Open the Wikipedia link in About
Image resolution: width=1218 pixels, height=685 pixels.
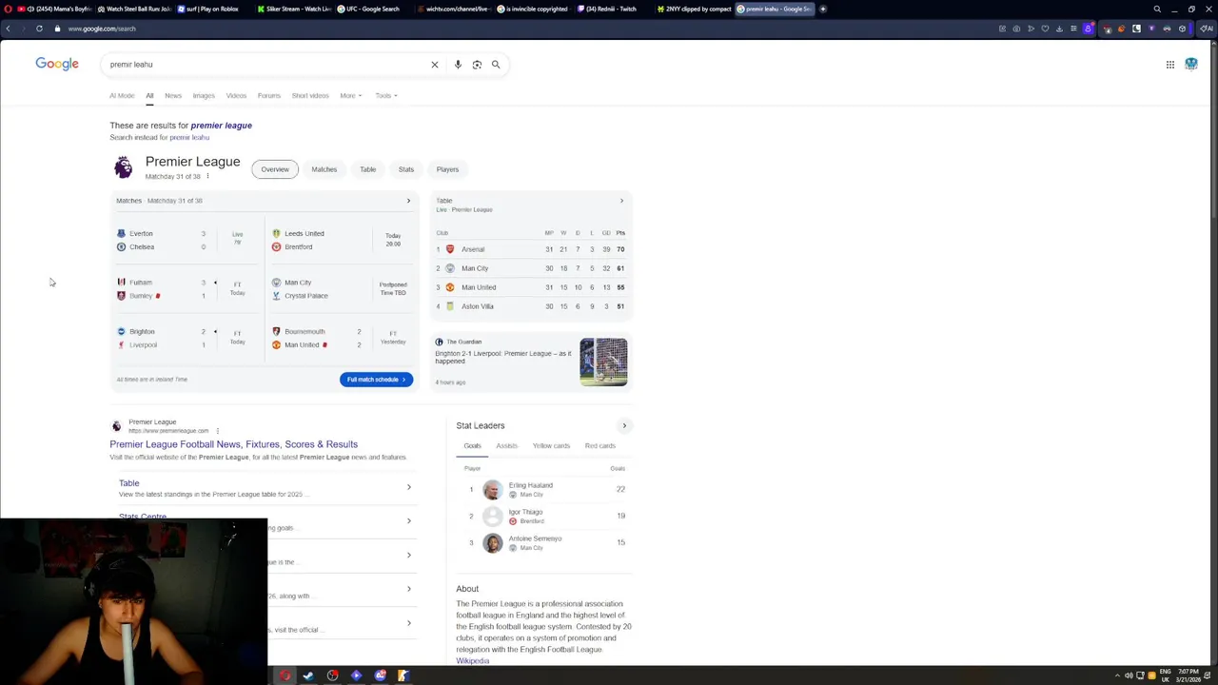click(472, 660)
